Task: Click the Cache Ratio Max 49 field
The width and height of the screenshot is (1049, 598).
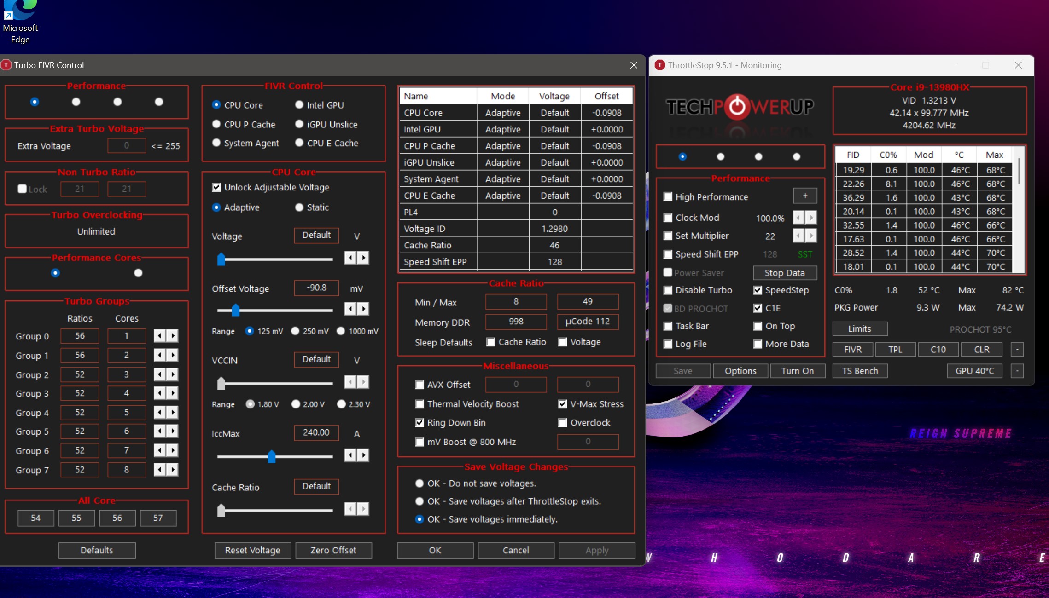Action: tap(588, 301)
